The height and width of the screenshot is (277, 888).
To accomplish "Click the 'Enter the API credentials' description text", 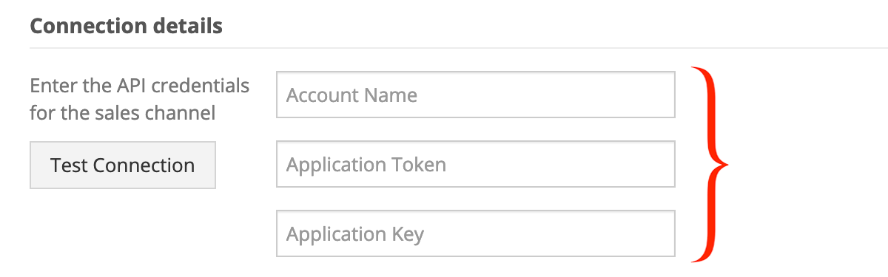I will coord(140,86).
